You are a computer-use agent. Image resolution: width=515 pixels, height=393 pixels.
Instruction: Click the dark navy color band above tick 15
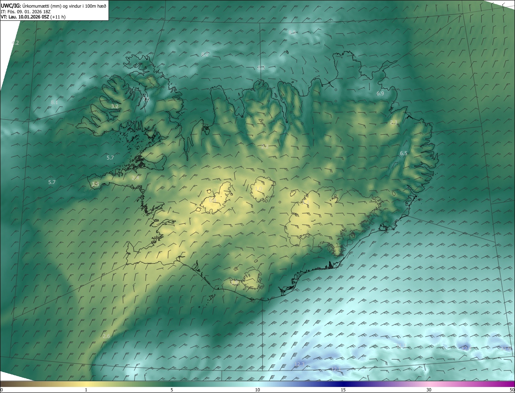pos(343,384)
